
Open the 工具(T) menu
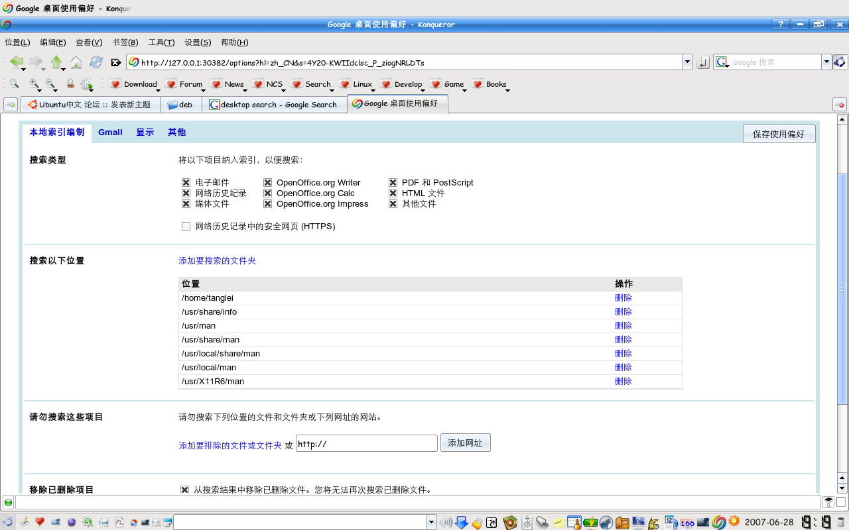[161, 42]
